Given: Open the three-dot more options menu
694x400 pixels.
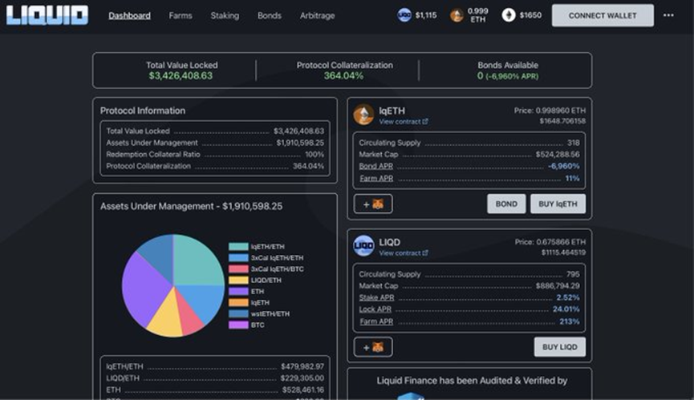Looking at the screenshot, I should pyautogui.click(x=668, y=15).
